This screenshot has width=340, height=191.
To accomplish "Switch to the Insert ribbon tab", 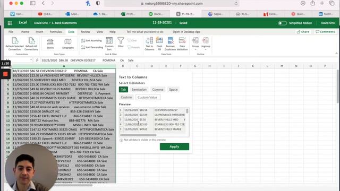I will point(39,32).
